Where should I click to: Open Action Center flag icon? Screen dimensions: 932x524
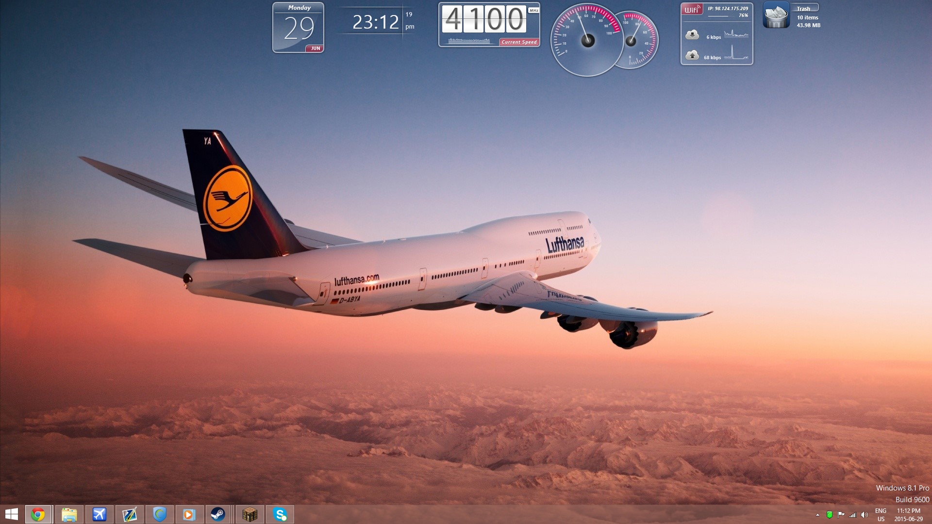(841, 515)
